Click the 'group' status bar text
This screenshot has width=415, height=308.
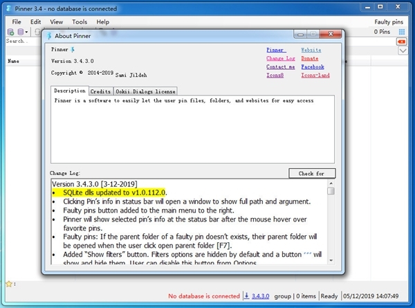click(x=282, y=296)
